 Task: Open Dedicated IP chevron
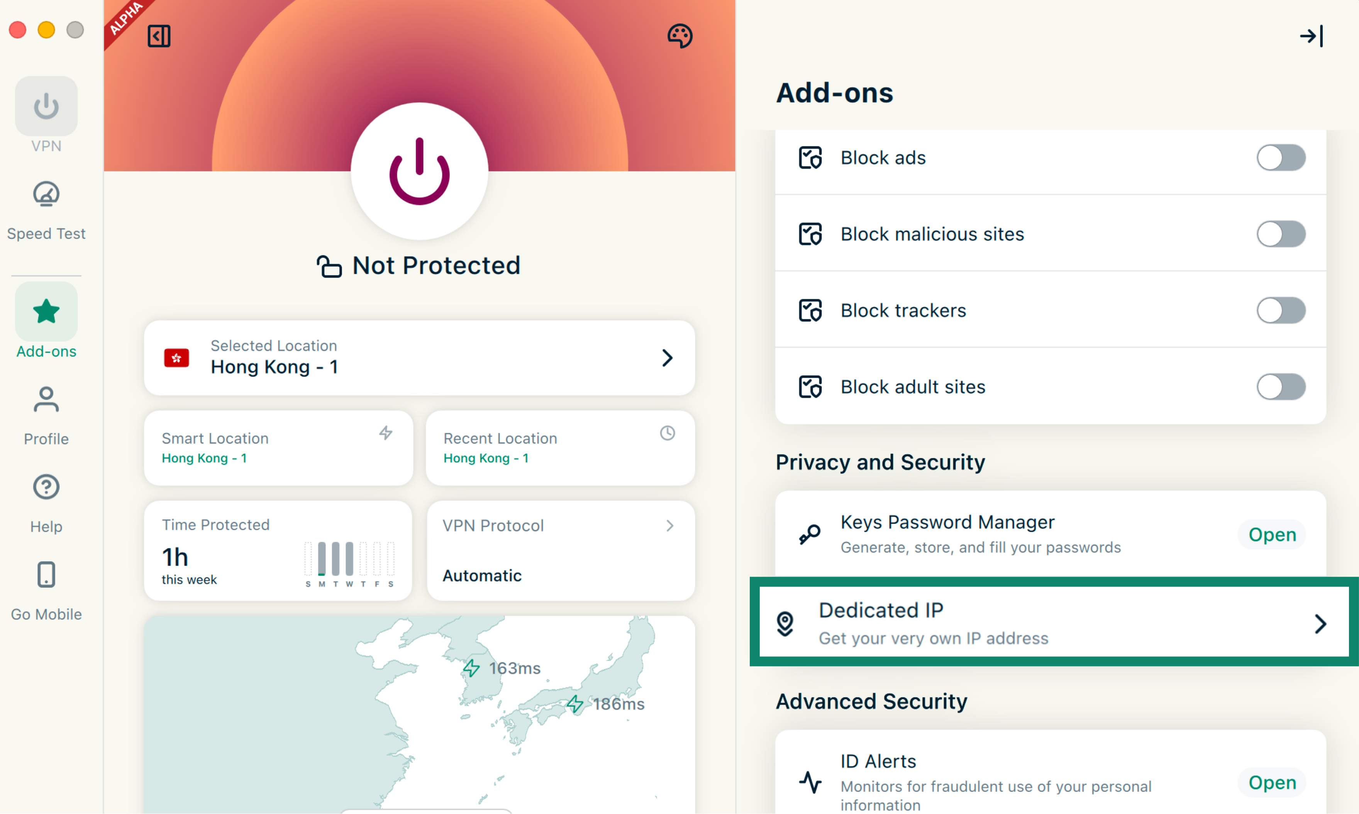pyautogui.click(x=1320, y=624)
